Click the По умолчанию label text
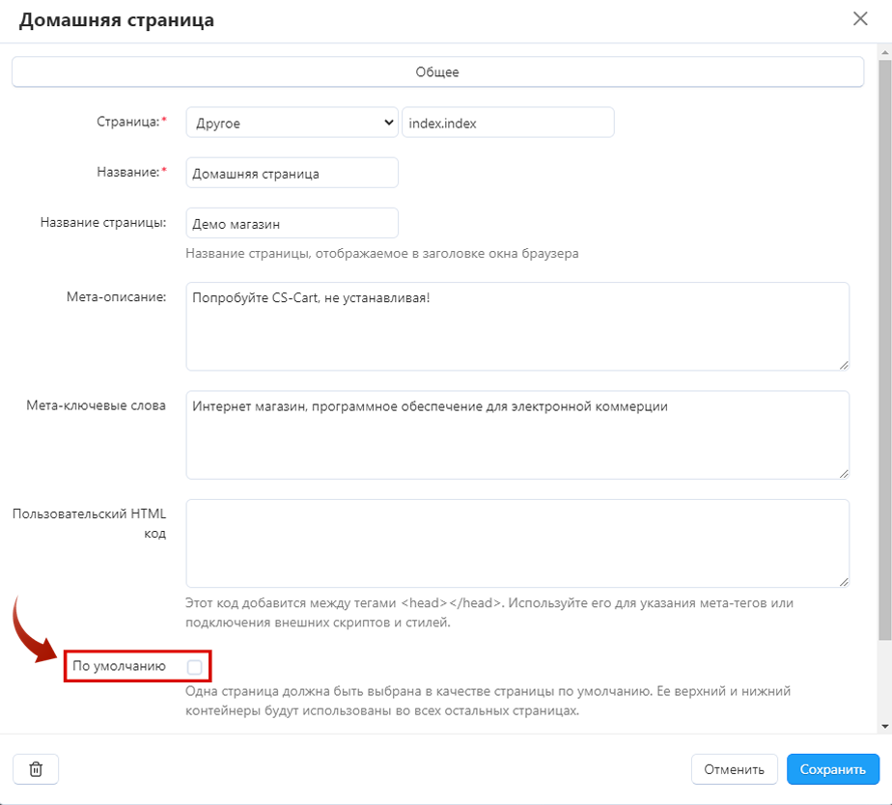The height and width of the screenshot is (805, 892). pyautogui.click(x=119, y=666)
